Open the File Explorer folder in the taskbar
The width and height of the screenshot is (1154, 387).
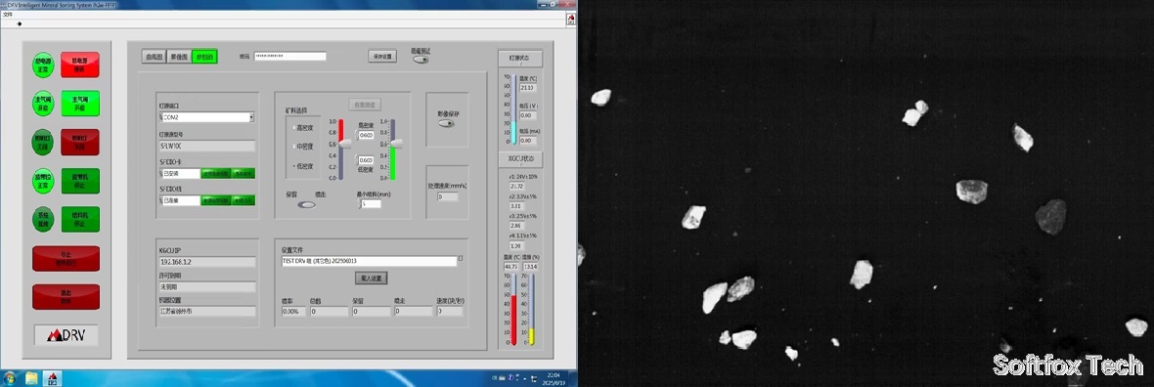tap(31, 378)
